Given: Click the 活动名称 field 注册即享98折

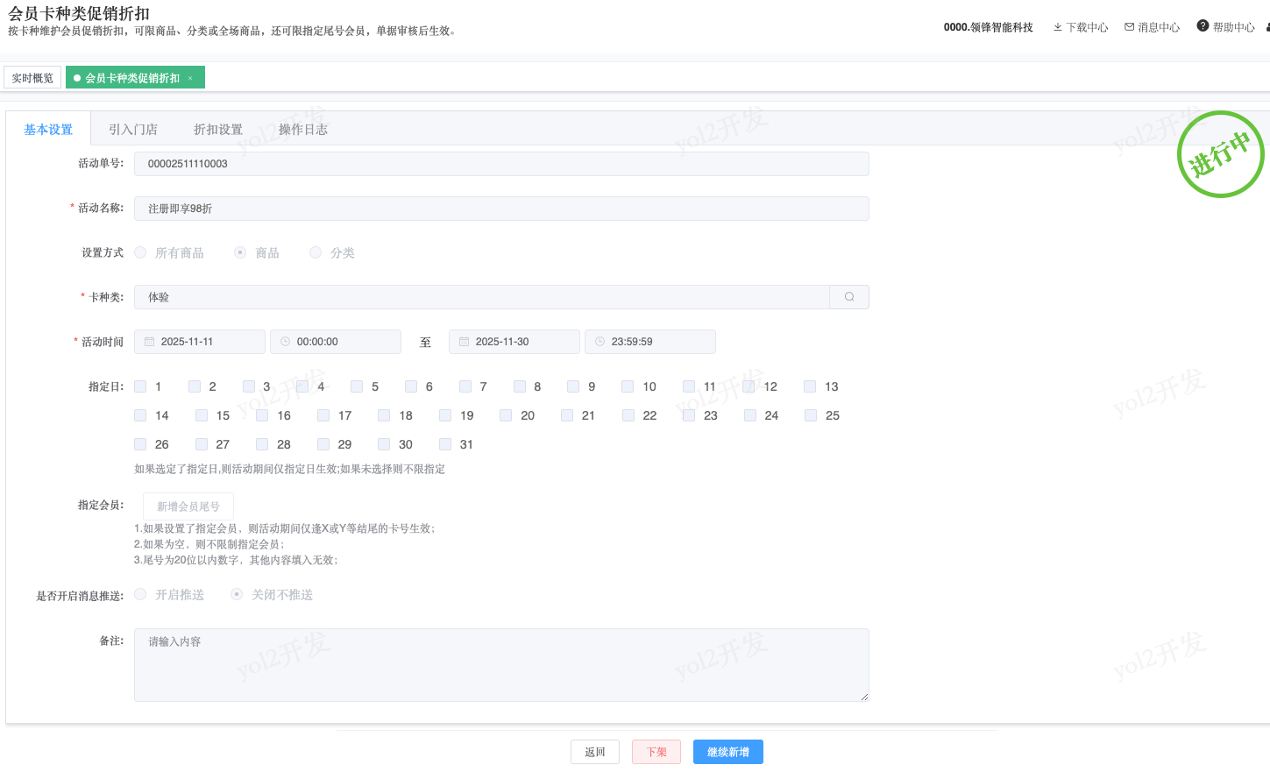Looking at the screenshot, I should click(501, 209).
